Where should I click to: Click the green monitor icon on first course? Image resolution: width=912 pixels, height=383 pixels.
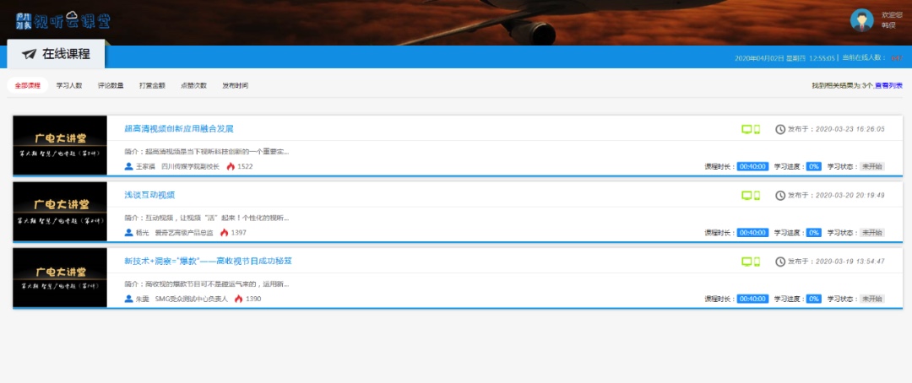click(746, 129)
